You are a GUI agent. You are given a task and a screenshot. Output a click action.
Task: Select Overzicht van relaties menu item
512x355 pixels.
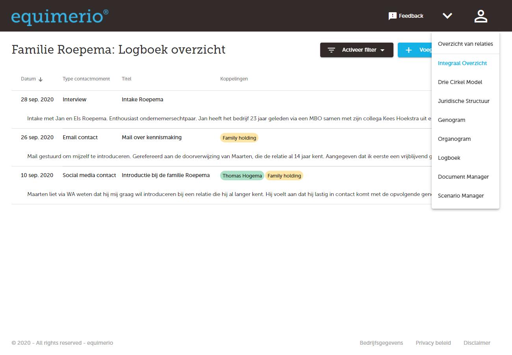[x=465, y=44]
